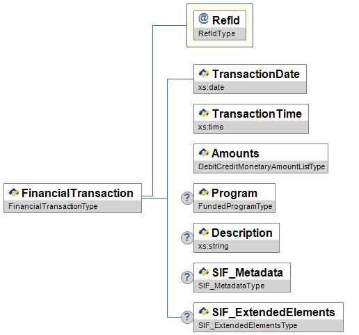The height and width of the screenshot is (335, 359).
Task: Select the Description element name
Action: tap(242, 233)
